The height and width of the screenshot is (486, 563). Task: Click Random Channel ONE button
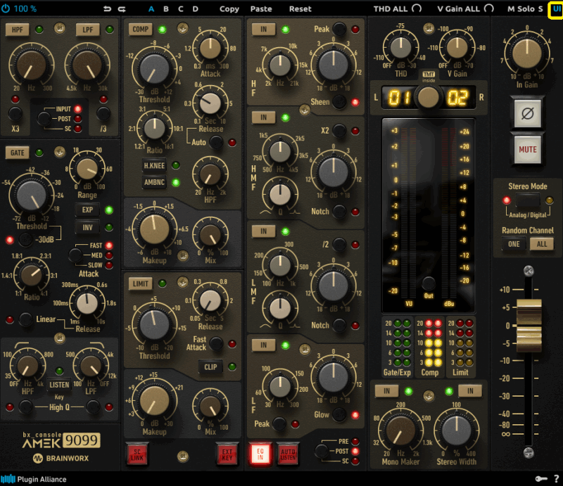[x=514, y=244]
